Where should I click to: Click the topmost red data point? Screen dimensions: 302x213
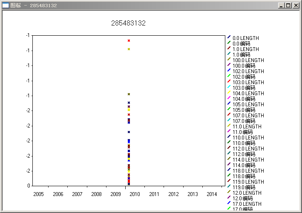click(129, 41)
